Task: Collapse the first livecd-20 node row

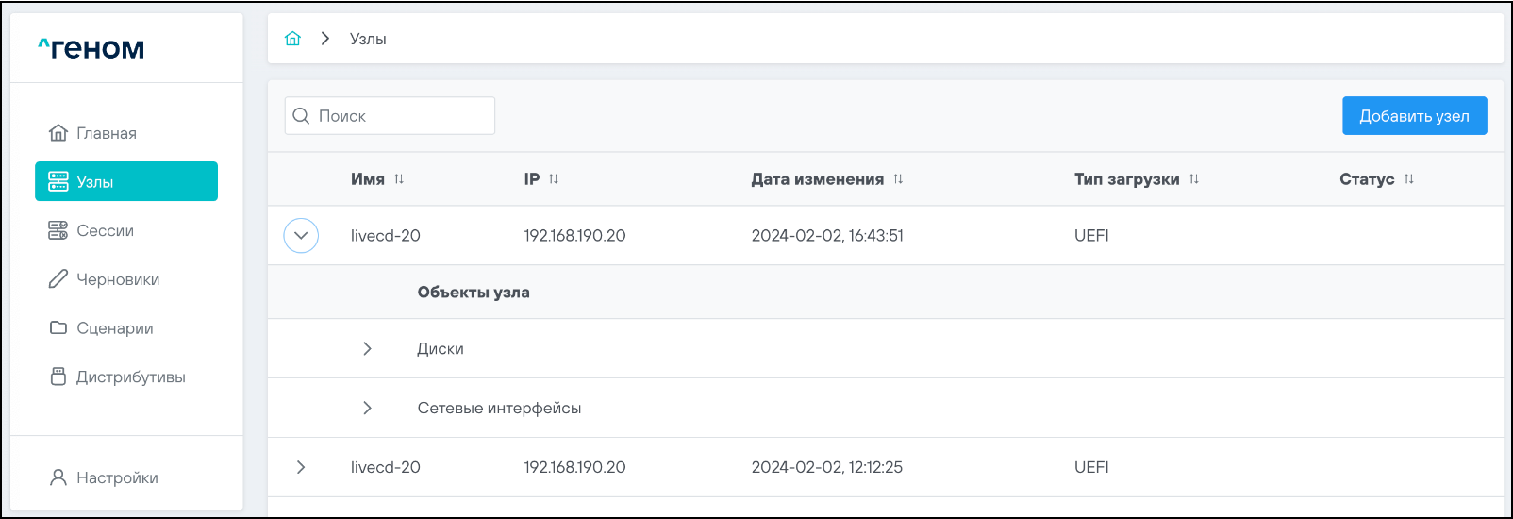Action: pos(301,236)
